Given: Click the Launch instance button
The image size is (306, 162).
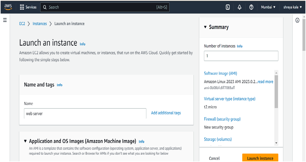Looking at the screenshot, I should tap(260, 158).
